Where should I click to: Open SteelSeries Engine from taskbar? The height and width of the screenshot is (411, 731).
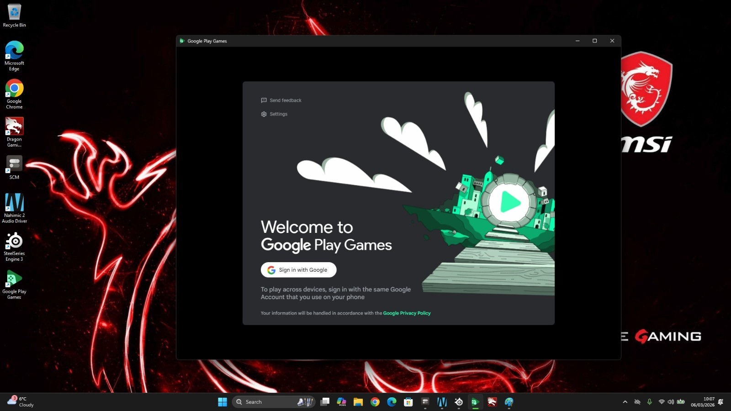click(x=459, y=402)
